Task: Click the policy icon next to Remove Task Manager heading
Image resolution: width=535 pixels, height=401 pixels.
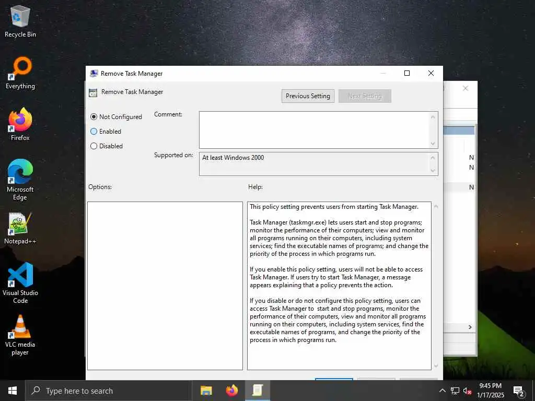Action: click(x=93, y=93)
